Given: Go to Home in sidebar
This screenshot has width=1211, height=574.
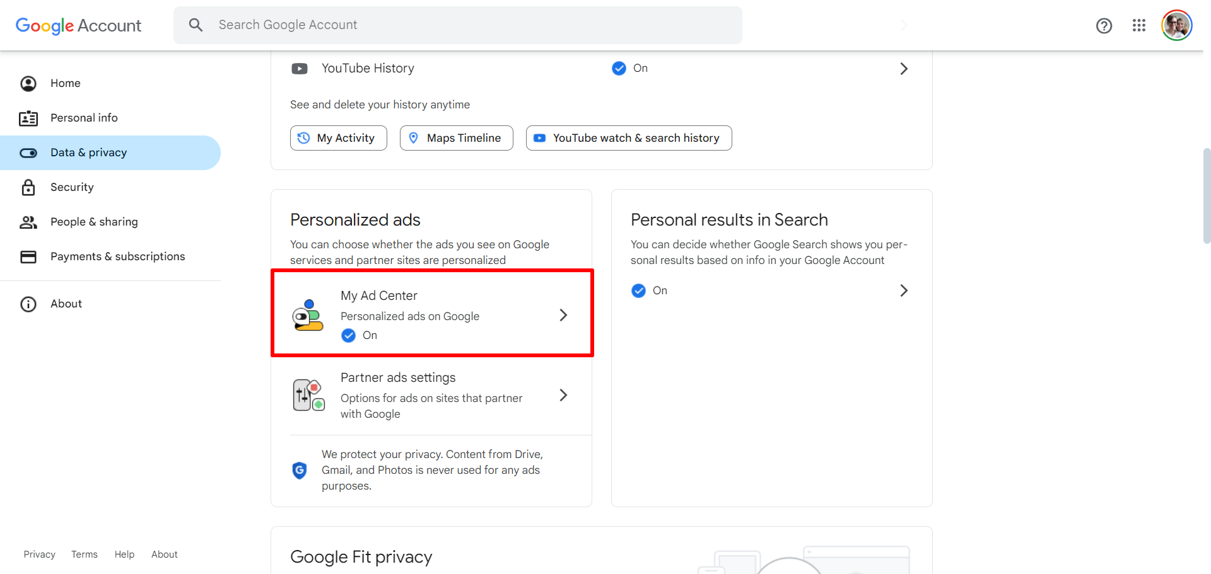Looking at the screenshot, I should pos(110,83).
